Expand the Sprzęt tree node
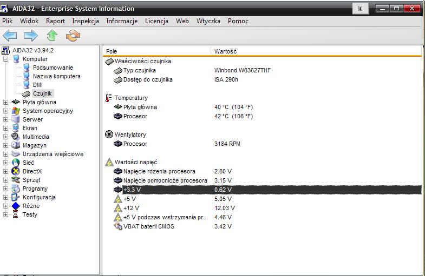Screen dimensions: 425x276 coord(5,180)
